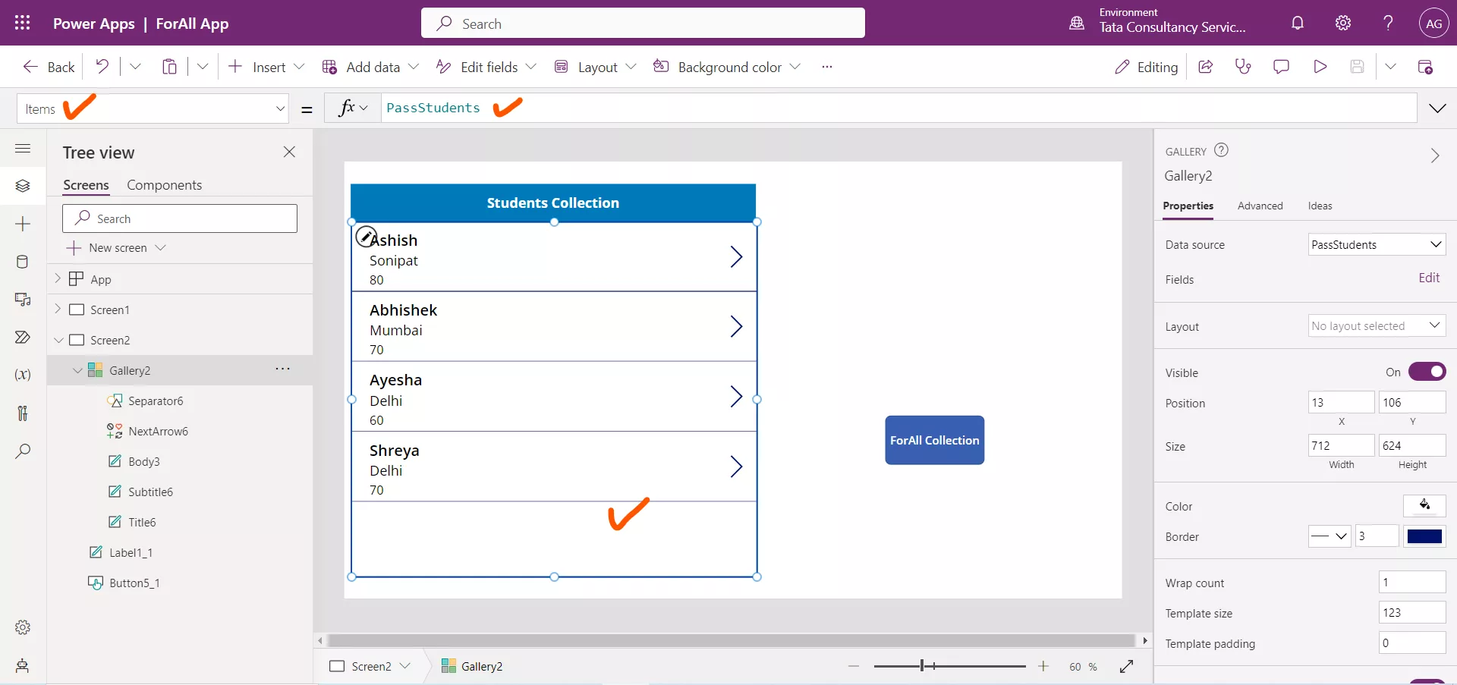
Task: Open the Tree view layers icon
Action: coord(23,186)
